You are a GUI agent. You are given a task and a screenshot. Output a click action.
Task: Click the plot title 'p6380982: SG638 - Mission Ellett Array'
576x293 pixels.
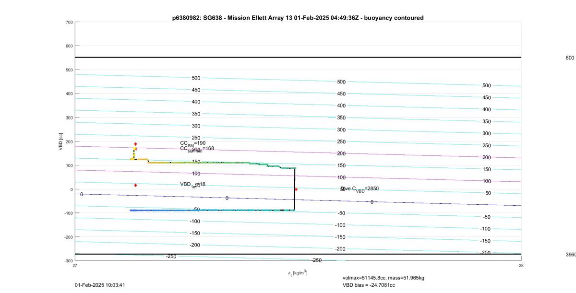298,18
